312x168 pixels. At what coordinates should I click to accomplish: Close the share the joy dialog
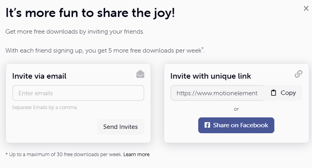tap(306, 8)
